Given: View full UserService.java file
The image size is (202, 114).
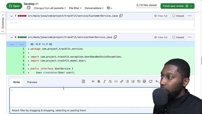Looking at the screenshot, I should [161, 37].
